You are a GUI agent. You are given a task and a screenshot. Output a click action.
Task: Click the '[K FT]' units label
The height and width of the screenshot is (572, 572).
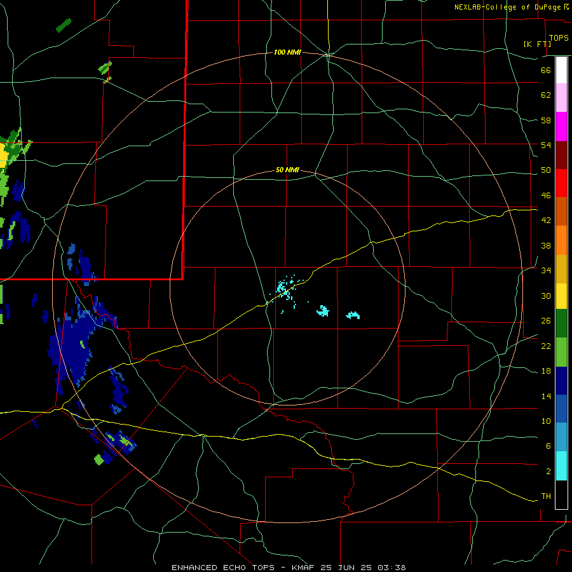[x=537, y=44]
